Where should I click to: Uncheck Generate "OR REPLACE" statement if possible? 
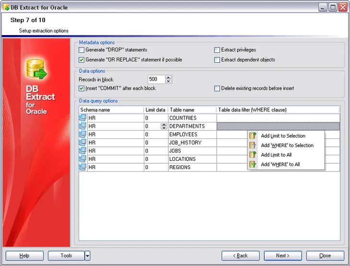coord(82,60)
